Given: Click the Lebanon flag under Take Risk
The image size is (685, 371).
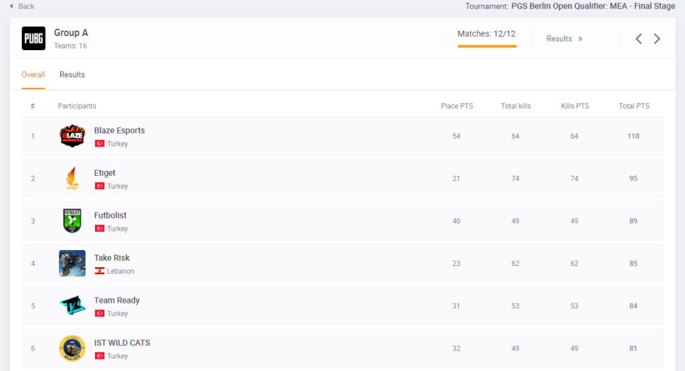Looking at the screenshot, I should pyautogui.click(x=100, y=271).
